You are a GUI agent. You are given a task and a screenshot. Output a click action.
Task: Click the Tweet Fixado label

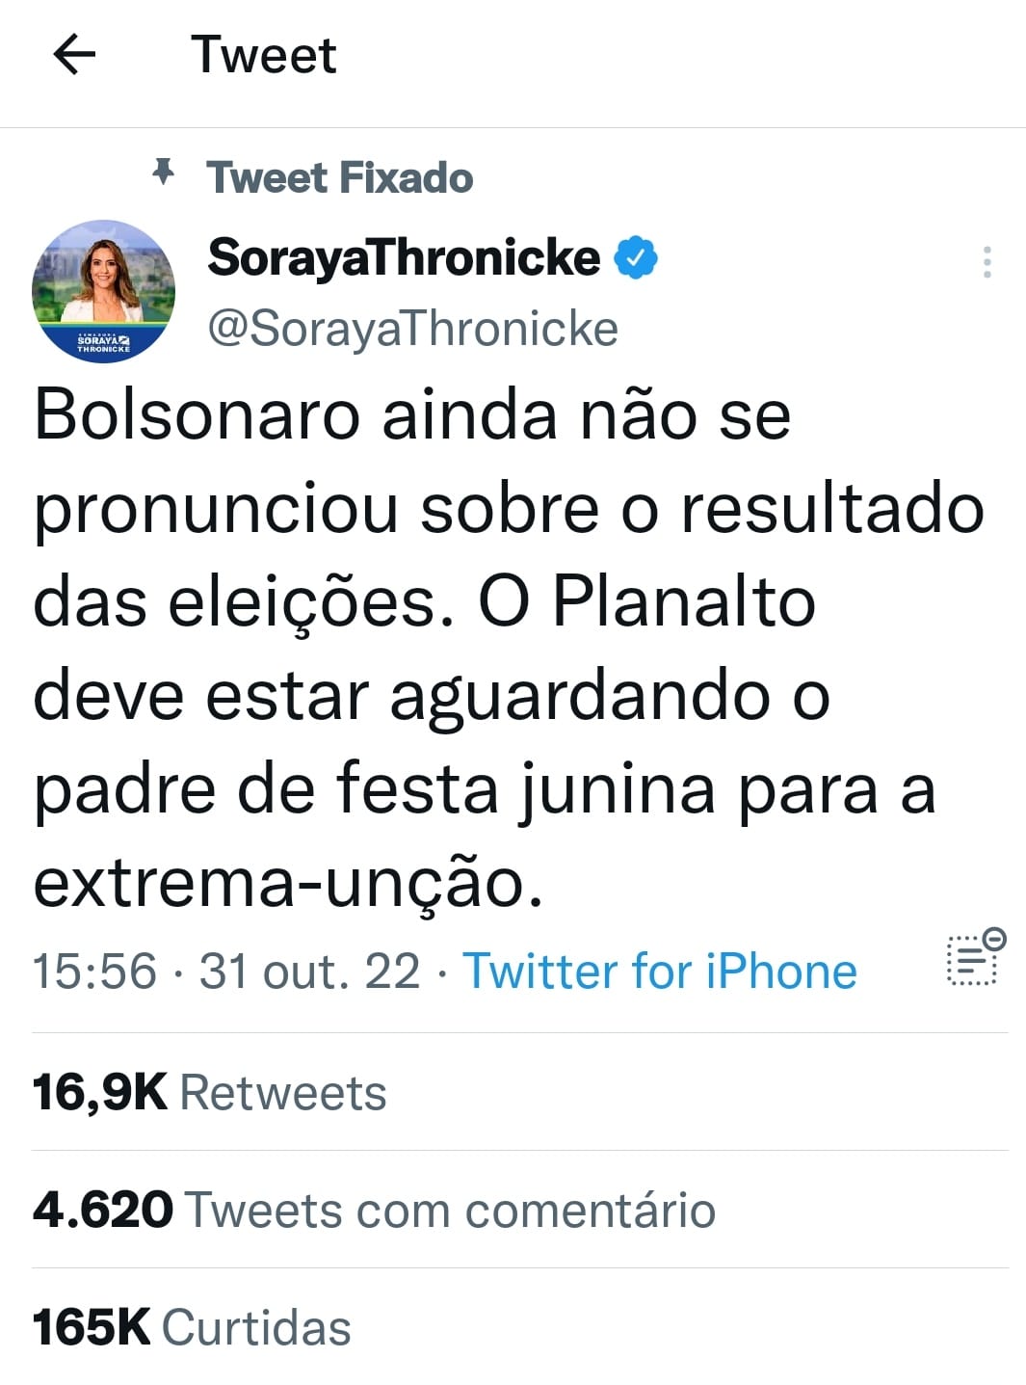tap(339, 178)
